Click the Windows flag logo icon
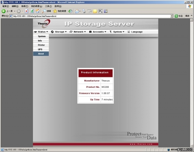194x152 pixels. click(x=189, y=6)
